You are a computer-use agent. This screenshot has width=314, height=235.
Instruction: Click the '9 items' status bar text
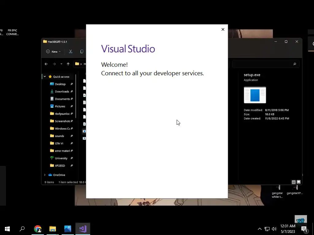(x=49, y=182)
